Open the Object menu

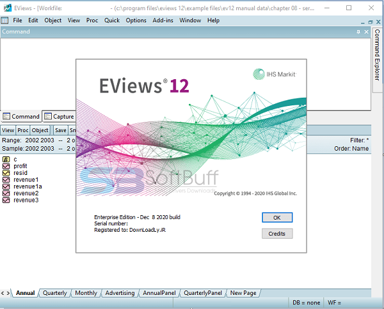pyautogui.click(x=53, y=20)
